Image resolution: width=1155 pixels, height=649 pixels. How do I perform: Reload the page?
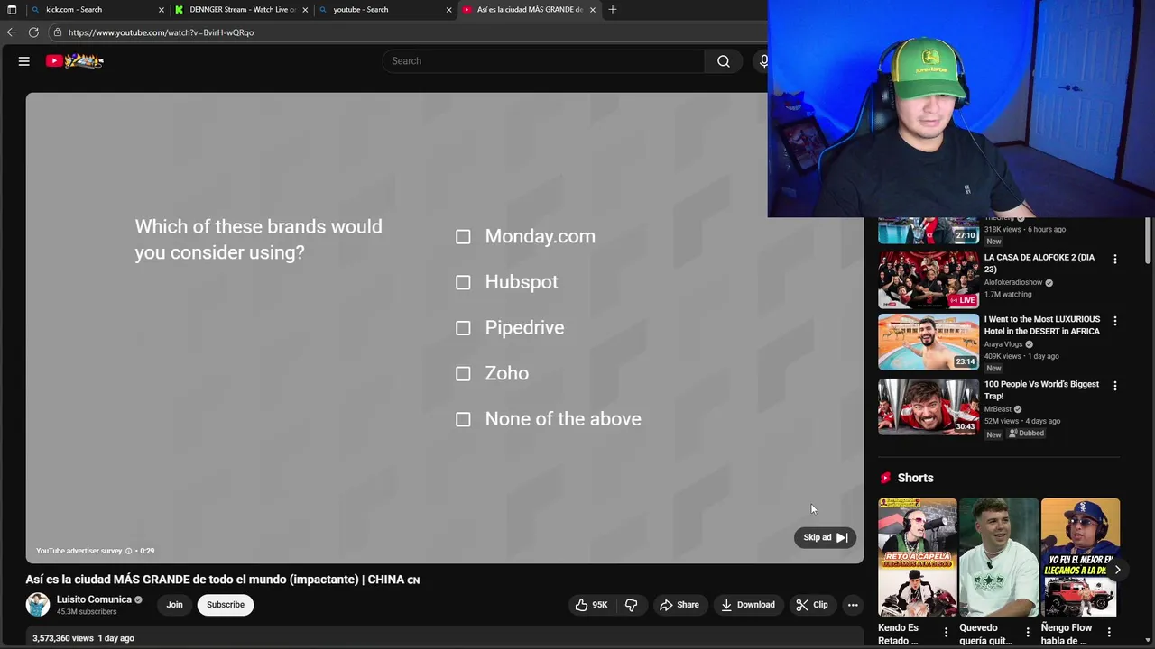[x=33, y=32]
